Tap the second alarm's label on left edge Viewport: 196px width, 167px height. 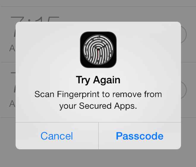coord(12,104)
